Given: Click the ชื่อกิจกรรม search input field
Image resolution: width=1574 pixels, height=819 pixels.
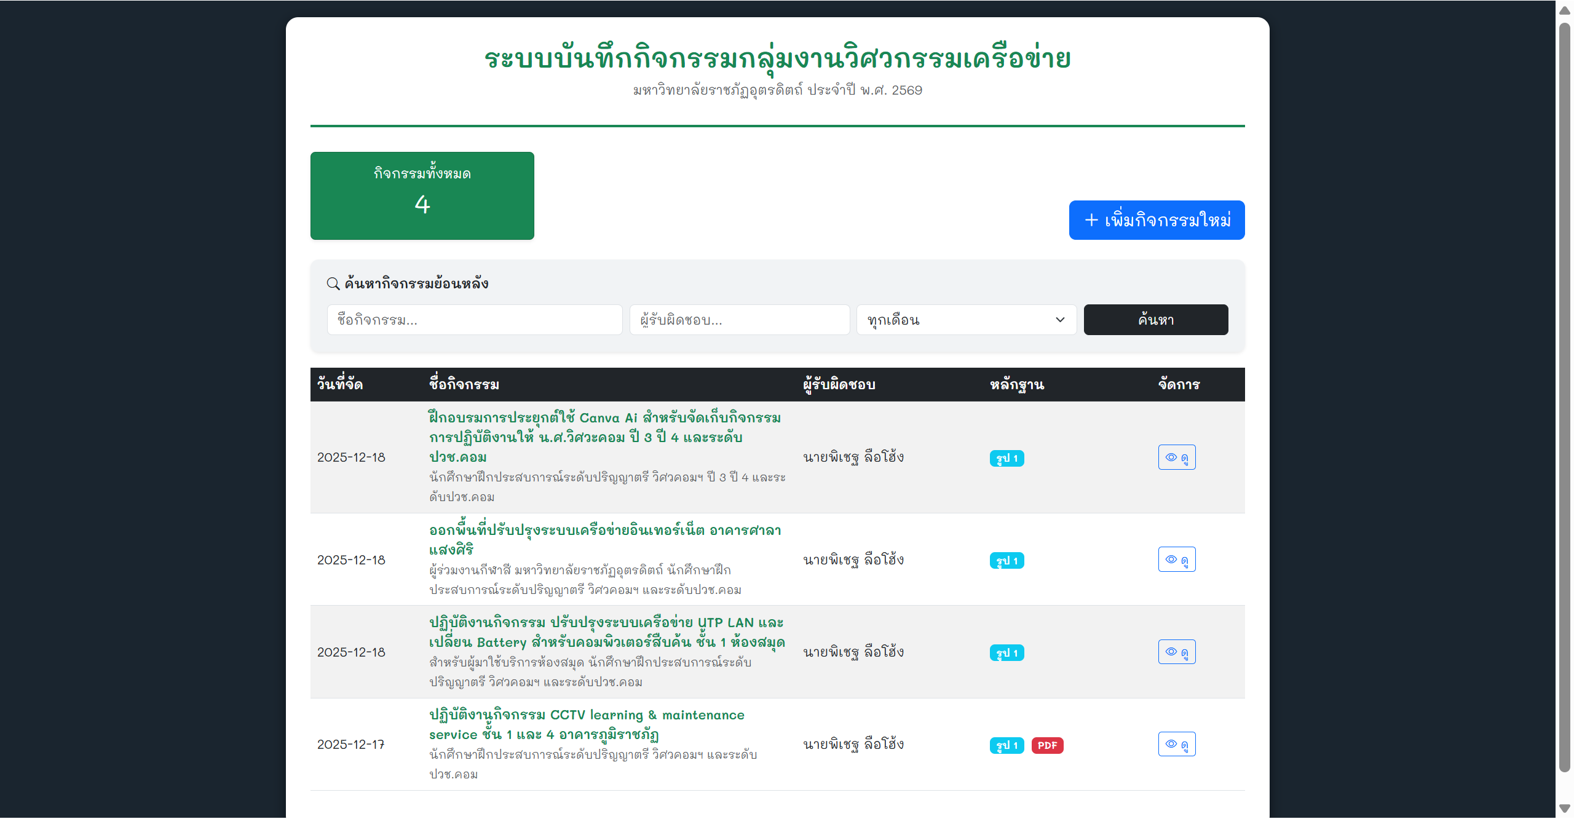Looking at the screenshot, I should [x=474, y=320].
